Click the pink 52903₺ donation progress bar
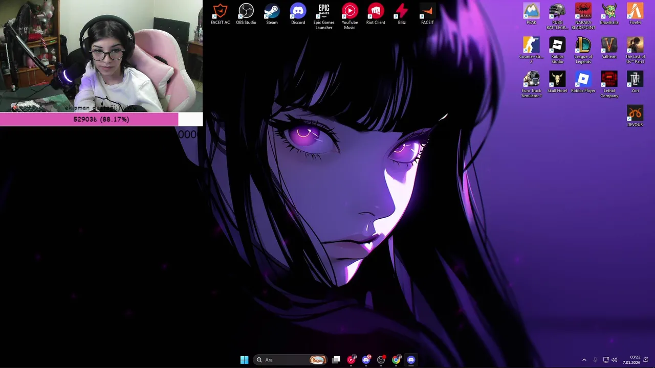 pyautogui.click(x=101, y=119)
